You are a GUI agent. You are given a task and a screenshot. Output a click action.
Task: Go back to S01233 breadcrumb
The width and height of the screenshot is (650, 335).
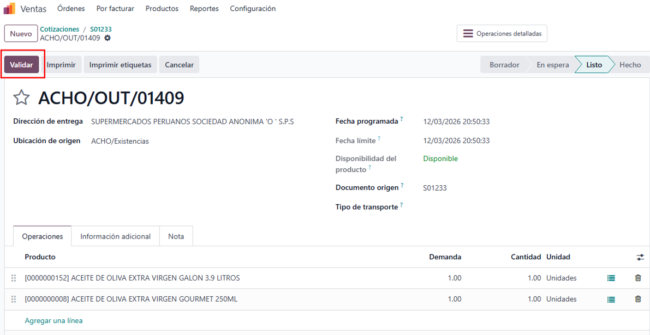coord(101,29)
